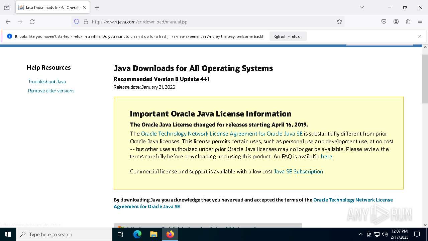This screenshot has height=241, width=428.
Task: Click the page vertical scrollbar thumb
Action: click(425, 79)
